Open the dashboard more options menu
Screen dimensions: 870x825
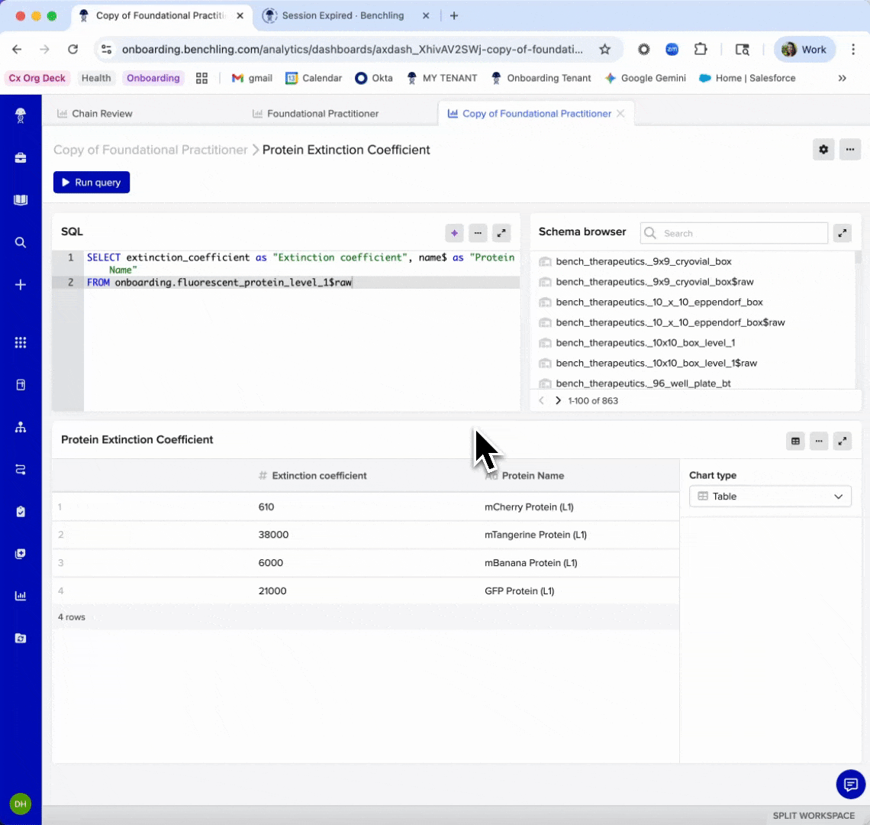click(850, 150)
